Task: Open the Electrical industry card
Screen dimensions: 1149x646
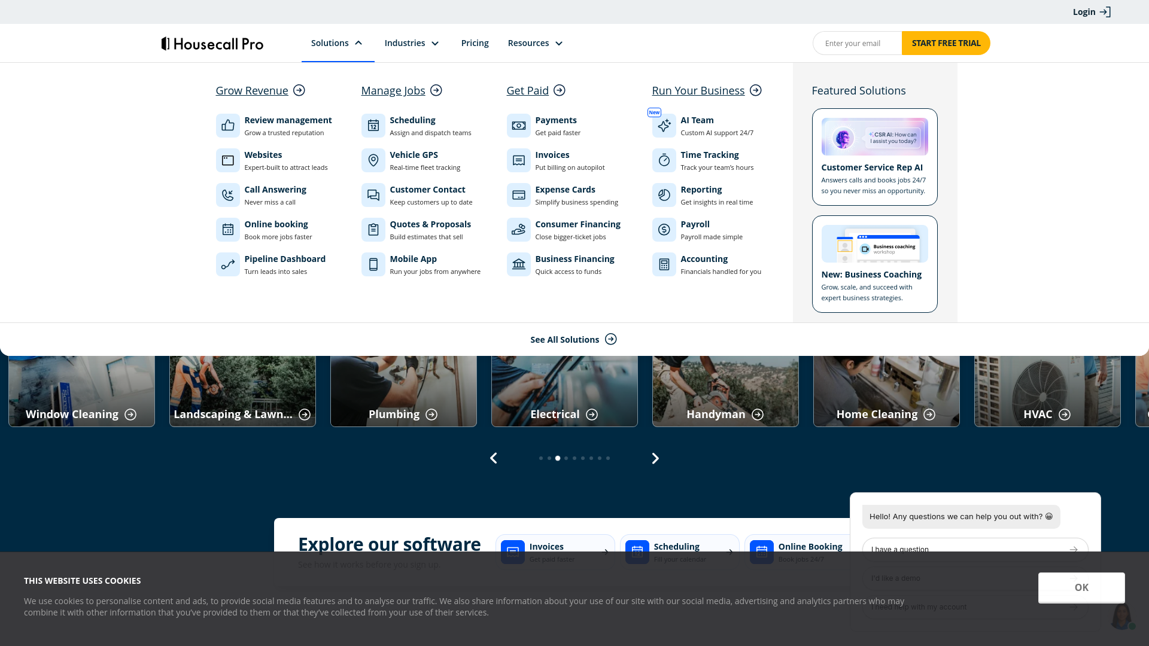Action: (564, 391)
